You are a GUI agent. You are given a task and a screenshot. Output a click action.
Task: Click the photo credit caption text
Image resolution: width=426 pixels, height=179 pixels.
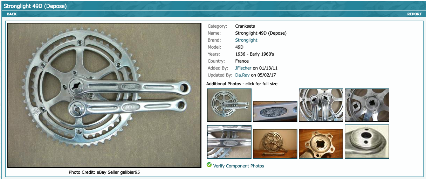point(104,172)
